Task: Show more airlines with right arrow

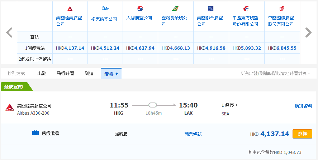Action: (x=308, y=32)
